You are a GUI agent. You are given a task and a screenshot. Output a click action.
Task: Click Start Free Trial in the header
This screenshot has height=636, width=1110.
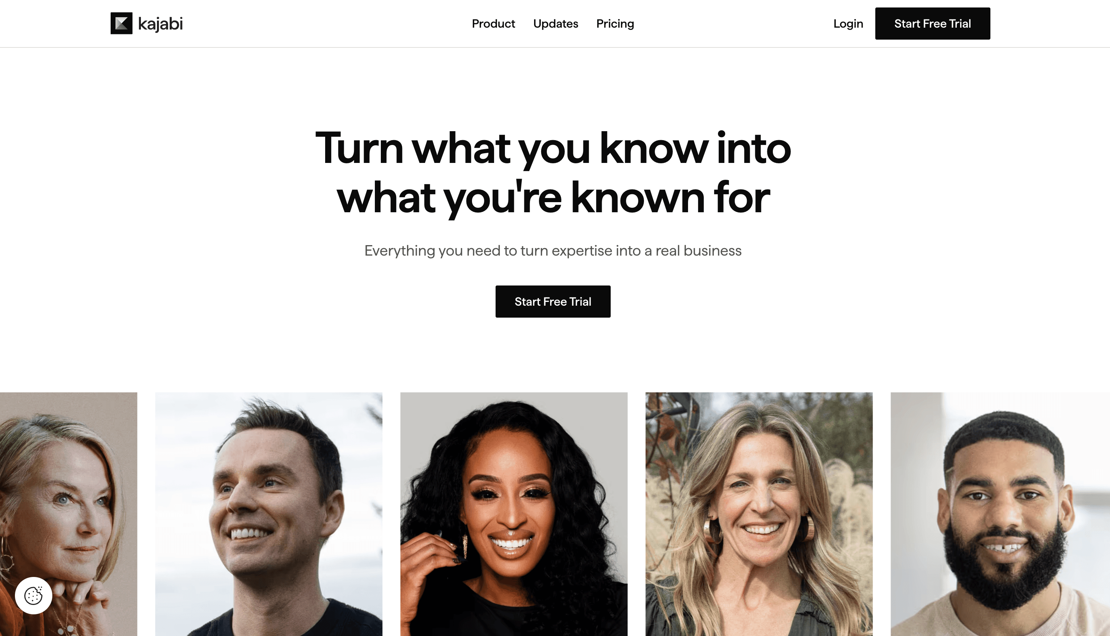tap(932, 24)
